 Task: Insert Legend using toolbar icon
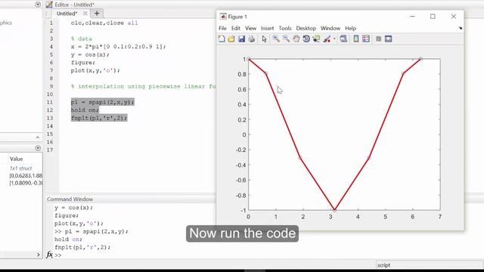point(366,39)
